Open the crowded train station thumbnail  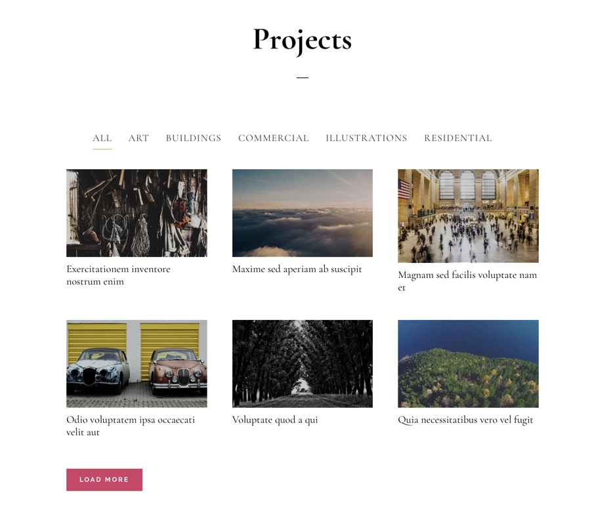[468, 216]
